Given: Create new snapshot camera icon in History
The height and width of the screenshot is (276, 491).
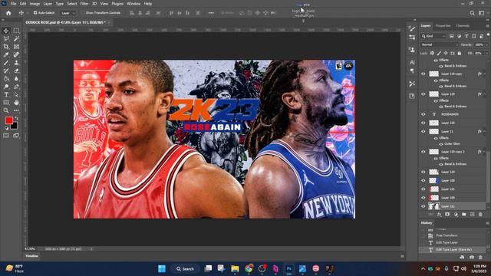Looking at the screenshot, I should point(472,258).
